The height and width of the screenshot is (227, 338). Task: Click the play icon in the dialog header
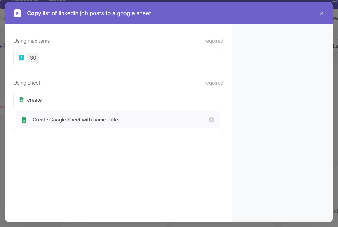coord(17,13)
